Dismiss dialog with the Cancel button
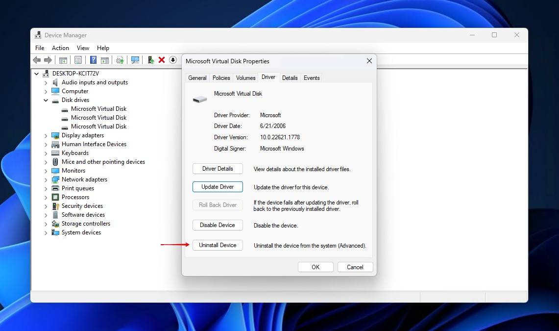This screenshot has width=559, height=331. click(355, 267)
